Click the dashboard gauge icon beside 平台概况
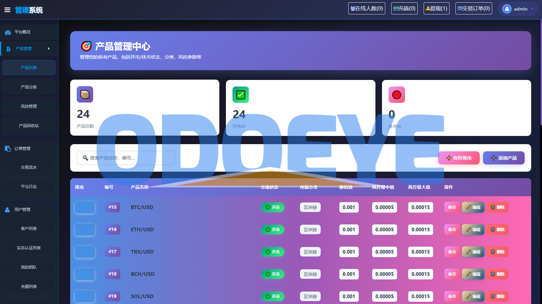542x304 pixels. click(8, 32)
